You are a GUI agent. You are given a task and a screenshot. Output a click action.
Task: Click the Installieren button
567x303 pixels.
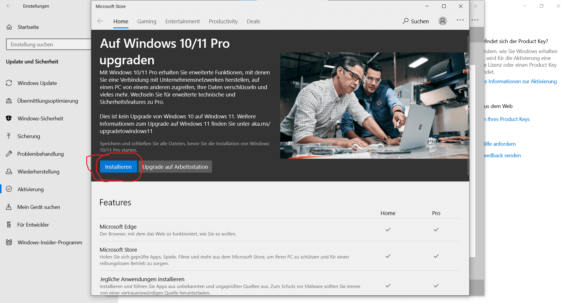(118, 167)
